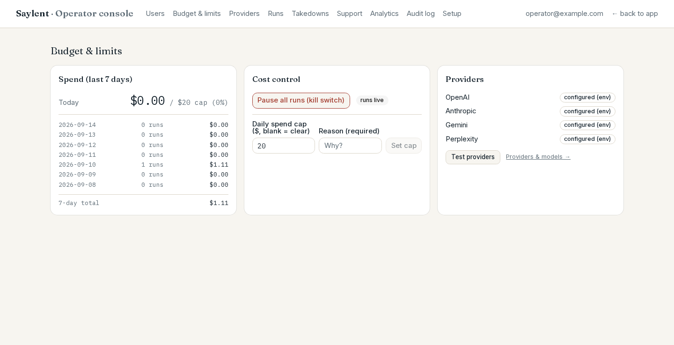Follow the Providers & models link
The height and width of the screenshot is (345, 674).
click(x=538, y=157)
